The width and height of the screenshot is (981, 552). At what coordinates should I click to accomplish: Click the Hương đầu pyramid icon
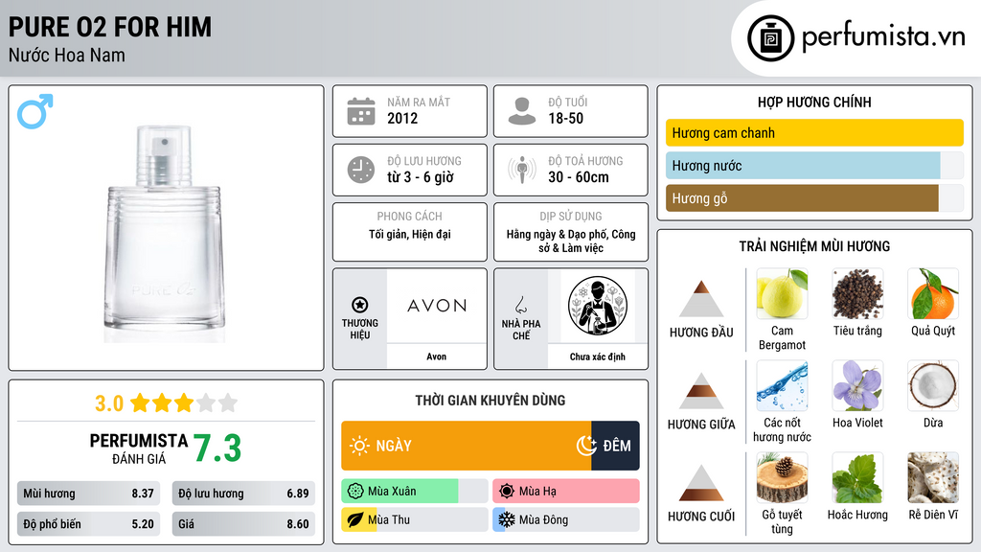[x=701, y=299]
